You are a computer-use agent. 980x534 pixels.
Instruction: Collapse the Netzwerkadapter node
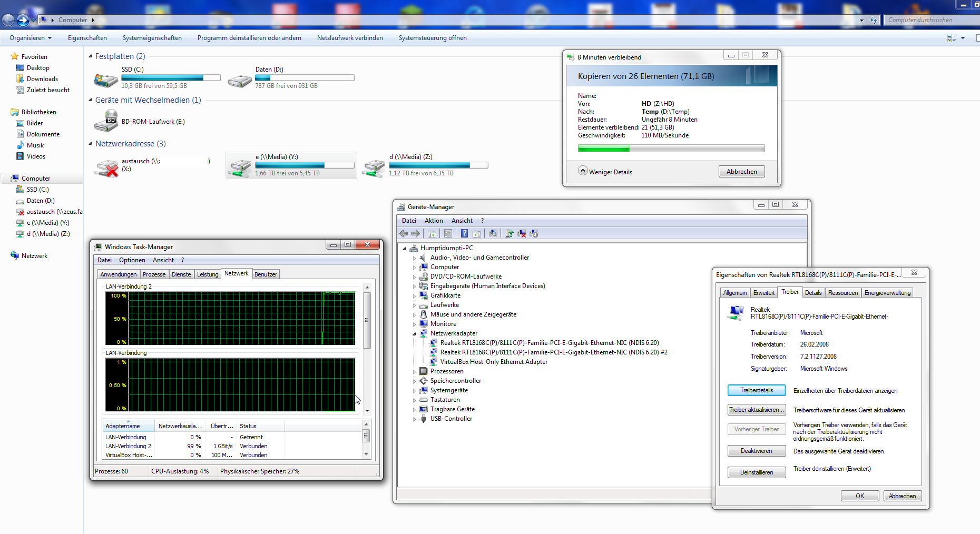point(414,334)
